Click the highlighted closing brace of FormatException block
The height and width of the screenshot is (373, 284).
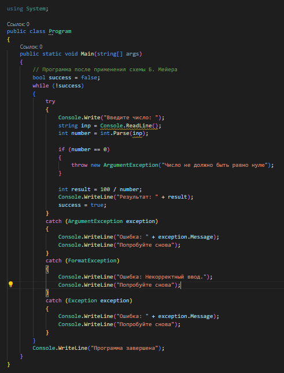point(47,293)
